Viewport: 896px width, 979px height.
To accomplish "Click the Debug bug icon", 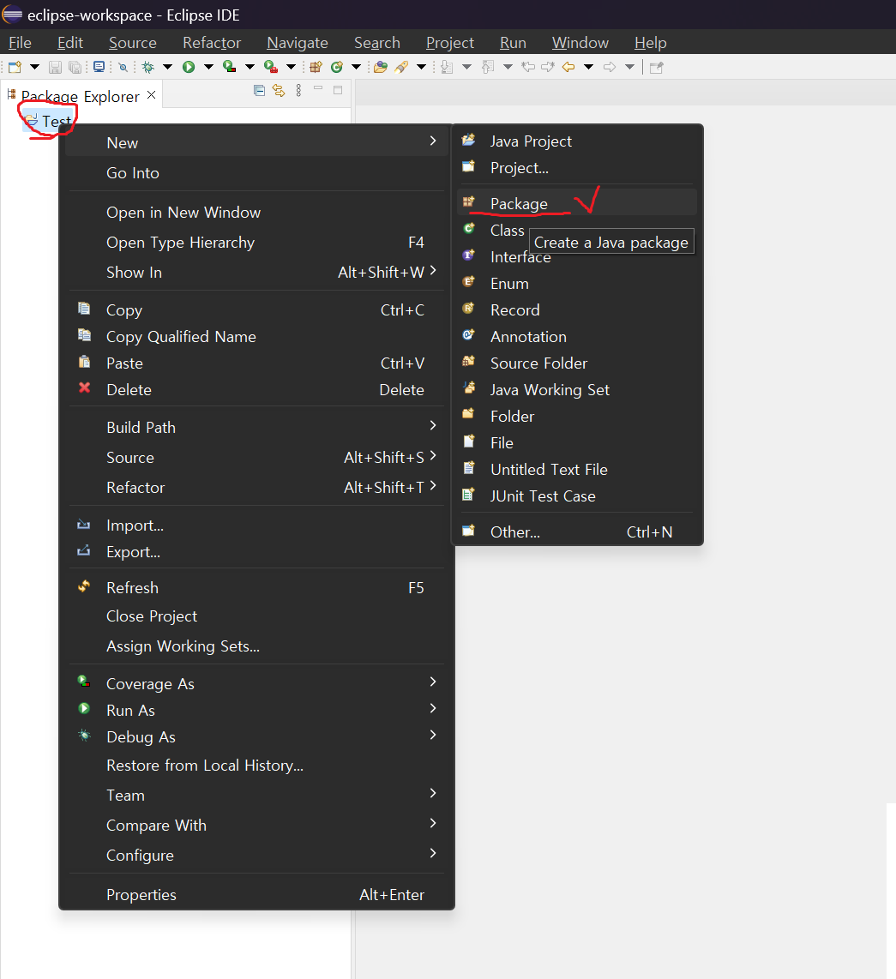I will (148, 67).
